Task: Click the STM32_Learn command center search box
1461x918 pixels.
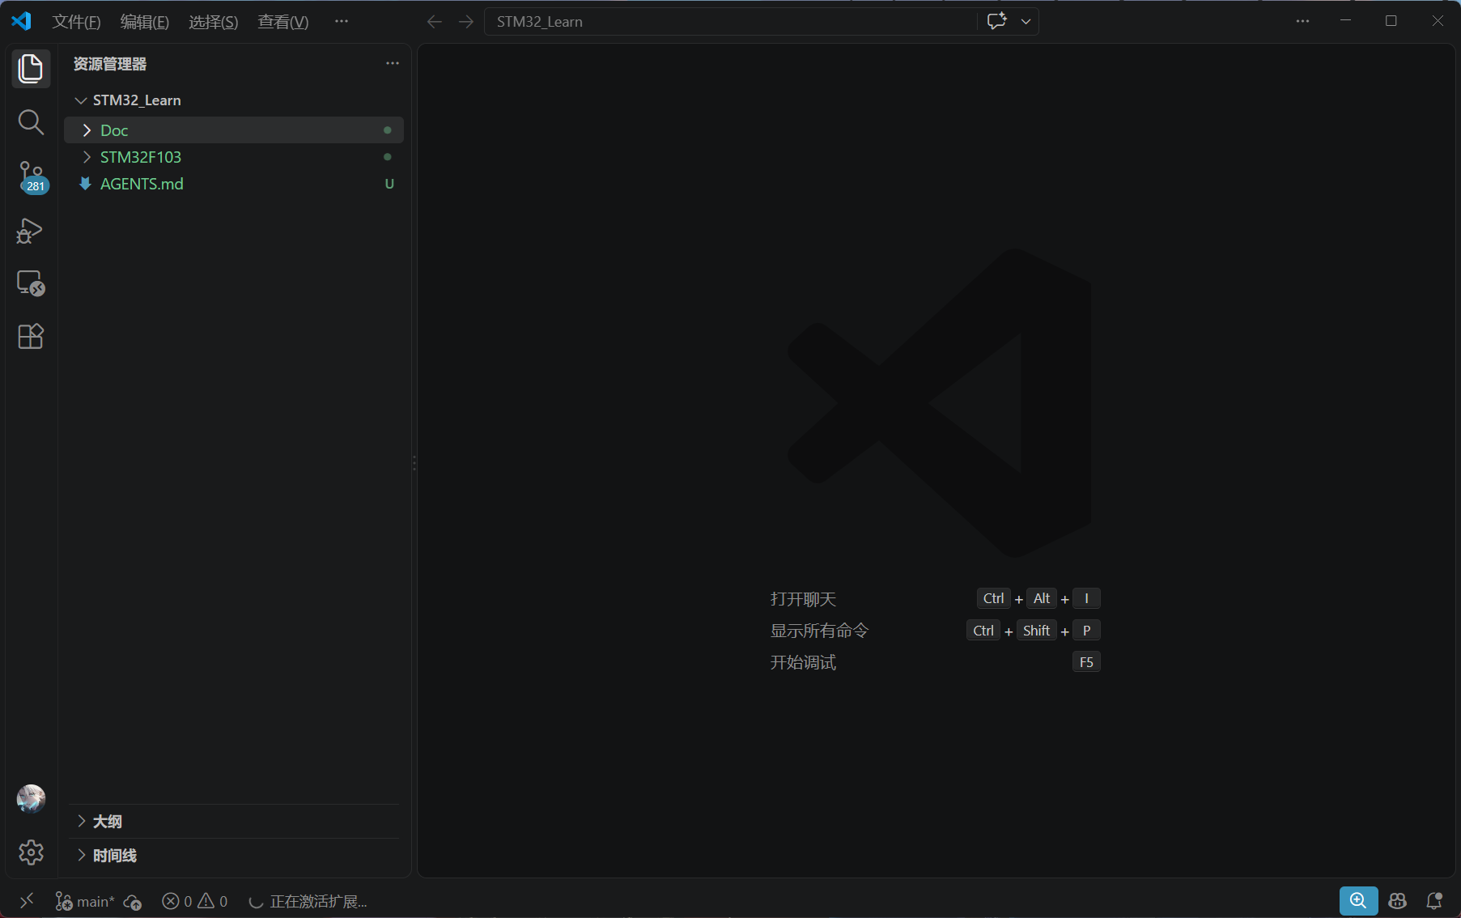Action: (x=731, y=22)
